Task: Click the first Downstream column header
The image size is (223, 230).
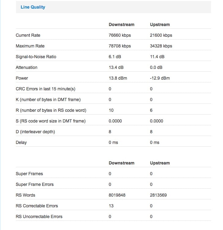Action: click(x=121, y=25)
